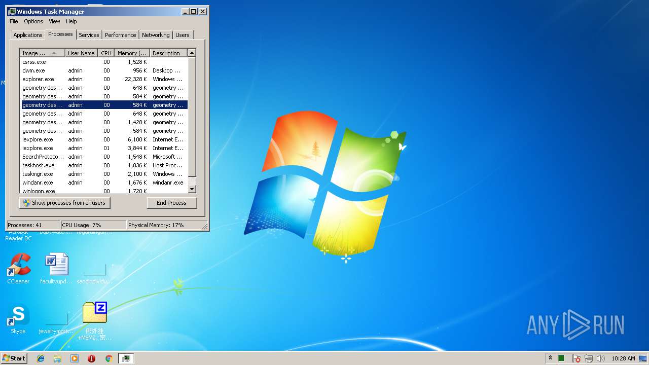Select geometry dash process using 1,428 K
The width and height of the screenshot is (649, 365).
tap(104, 122)
